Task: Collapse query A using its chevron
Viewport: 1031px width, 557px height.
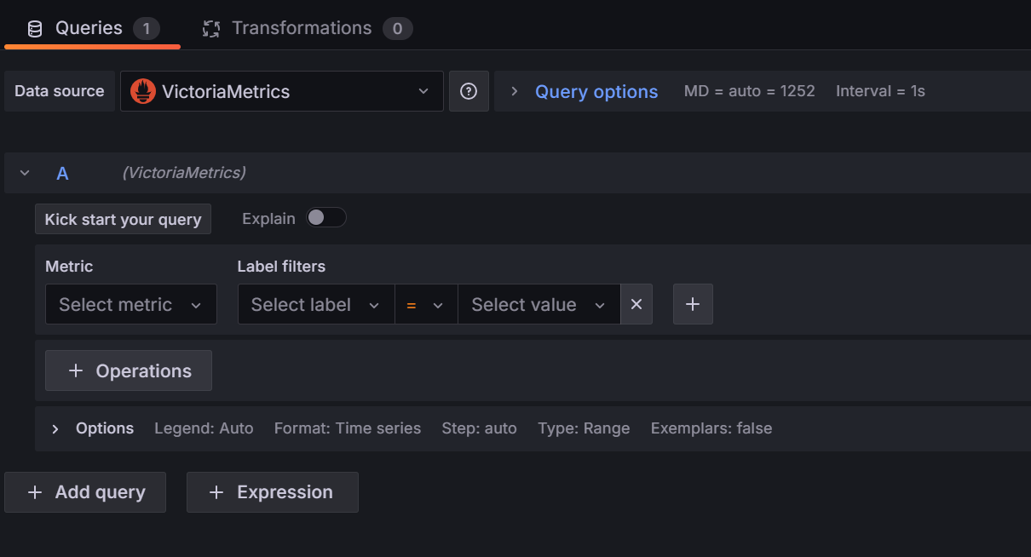Action: [24, 172]
